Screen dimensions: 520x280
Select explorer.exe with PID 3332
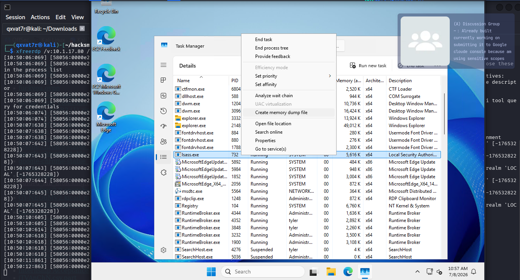click(x=307, y=118)
